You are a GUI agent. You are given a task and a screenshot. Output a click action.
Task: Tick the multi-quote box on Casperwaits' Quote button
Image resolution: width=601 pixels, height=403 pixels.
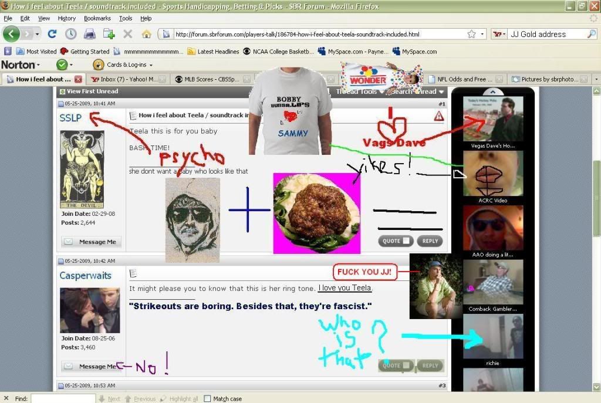point(406,365)
